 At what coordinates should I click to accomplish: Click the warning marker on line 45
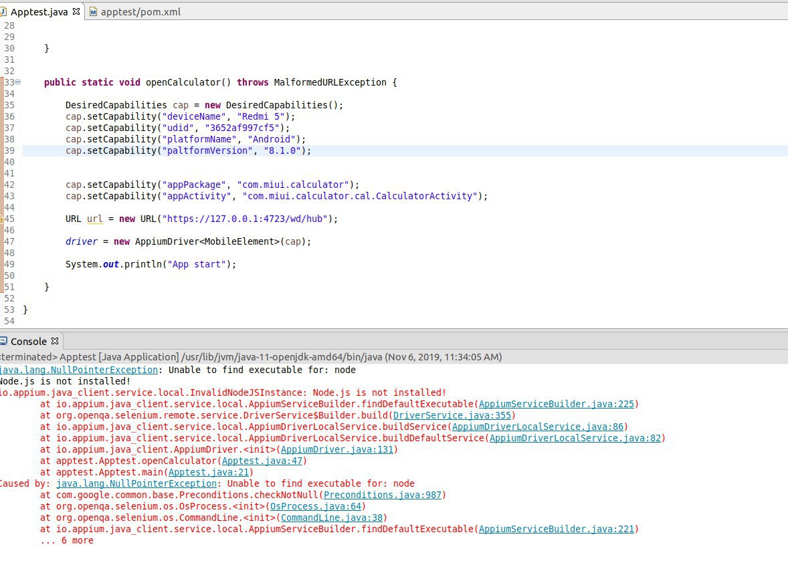[1, 219]
